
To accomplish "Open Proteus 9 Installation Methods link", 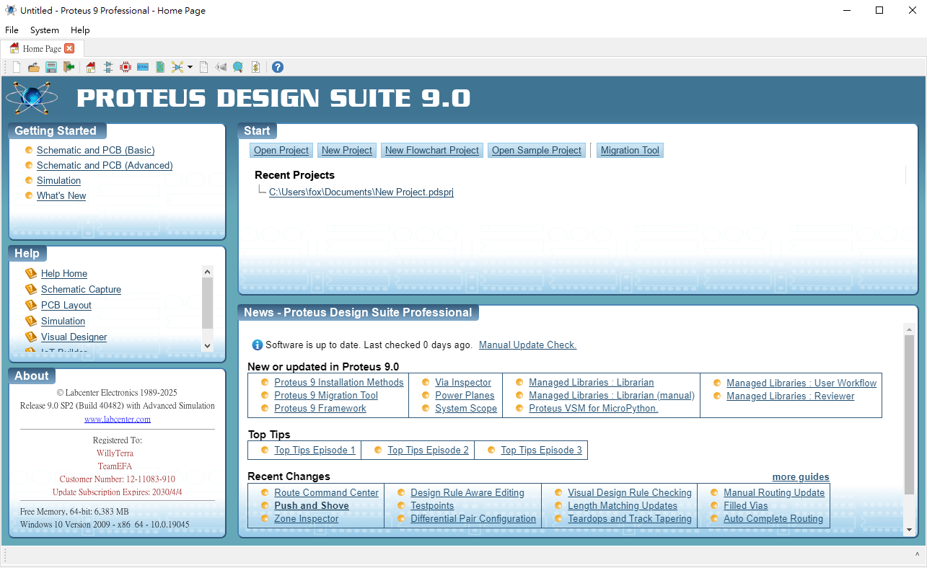I will tap(339, 382).
